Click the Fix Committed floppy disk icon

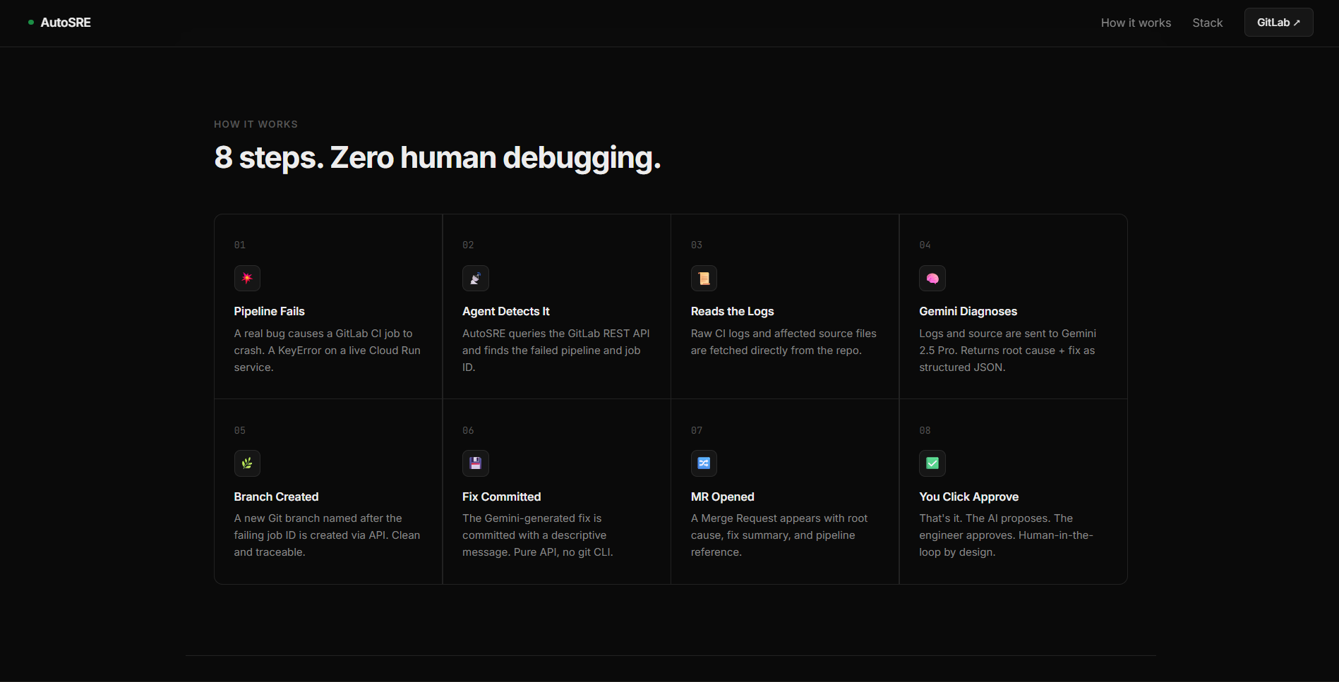point(475,463)
